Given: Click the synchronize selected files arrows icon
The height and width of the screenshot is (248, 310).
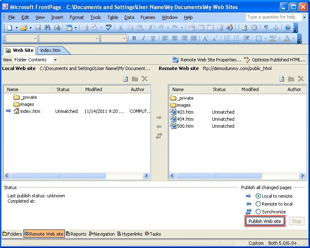Looking at the screenshot, I should point(159,136).
